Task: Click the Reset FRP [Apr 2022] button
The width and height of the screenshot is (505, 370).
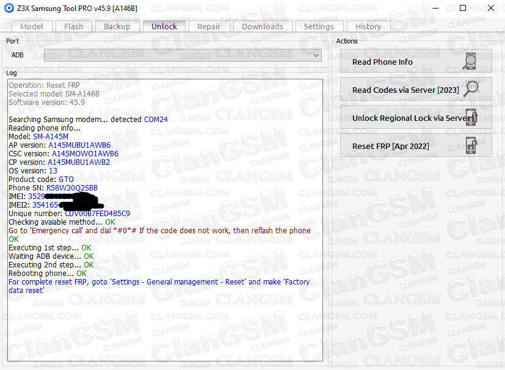Action: [x=416, y=145]
